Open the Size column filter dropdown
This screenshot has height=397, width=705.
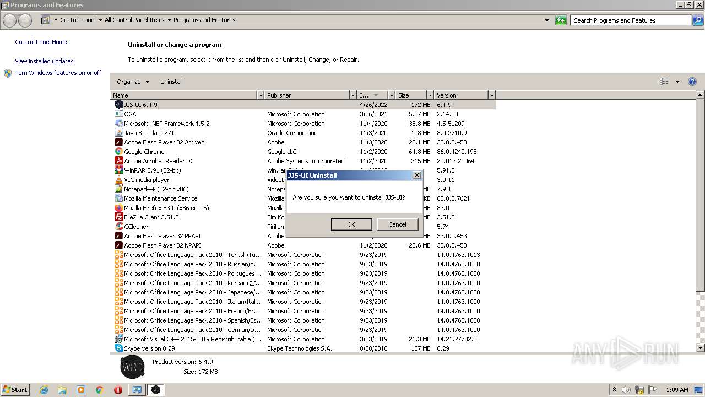[429, 95]
